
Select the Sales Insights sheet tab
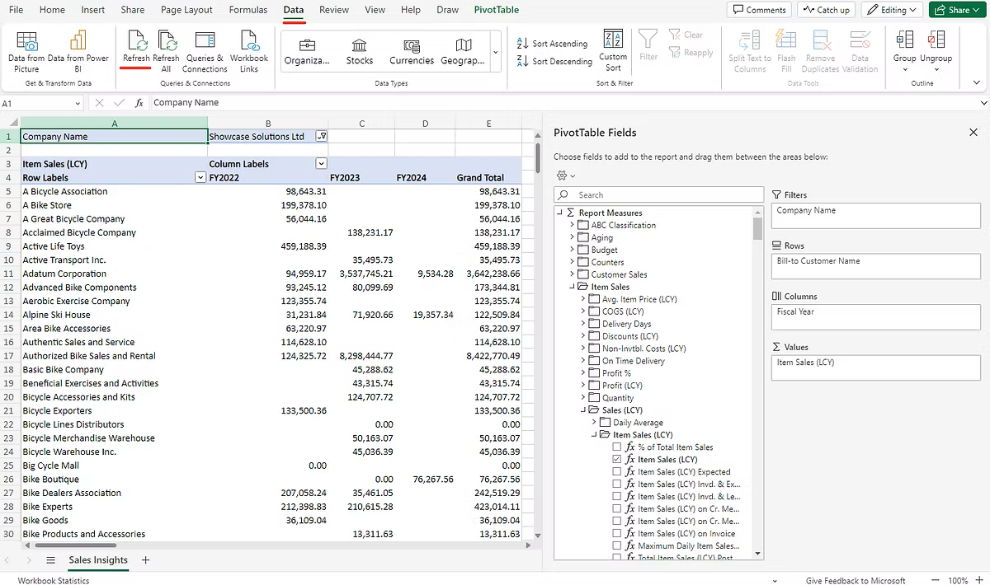click(x=98, y=560)
